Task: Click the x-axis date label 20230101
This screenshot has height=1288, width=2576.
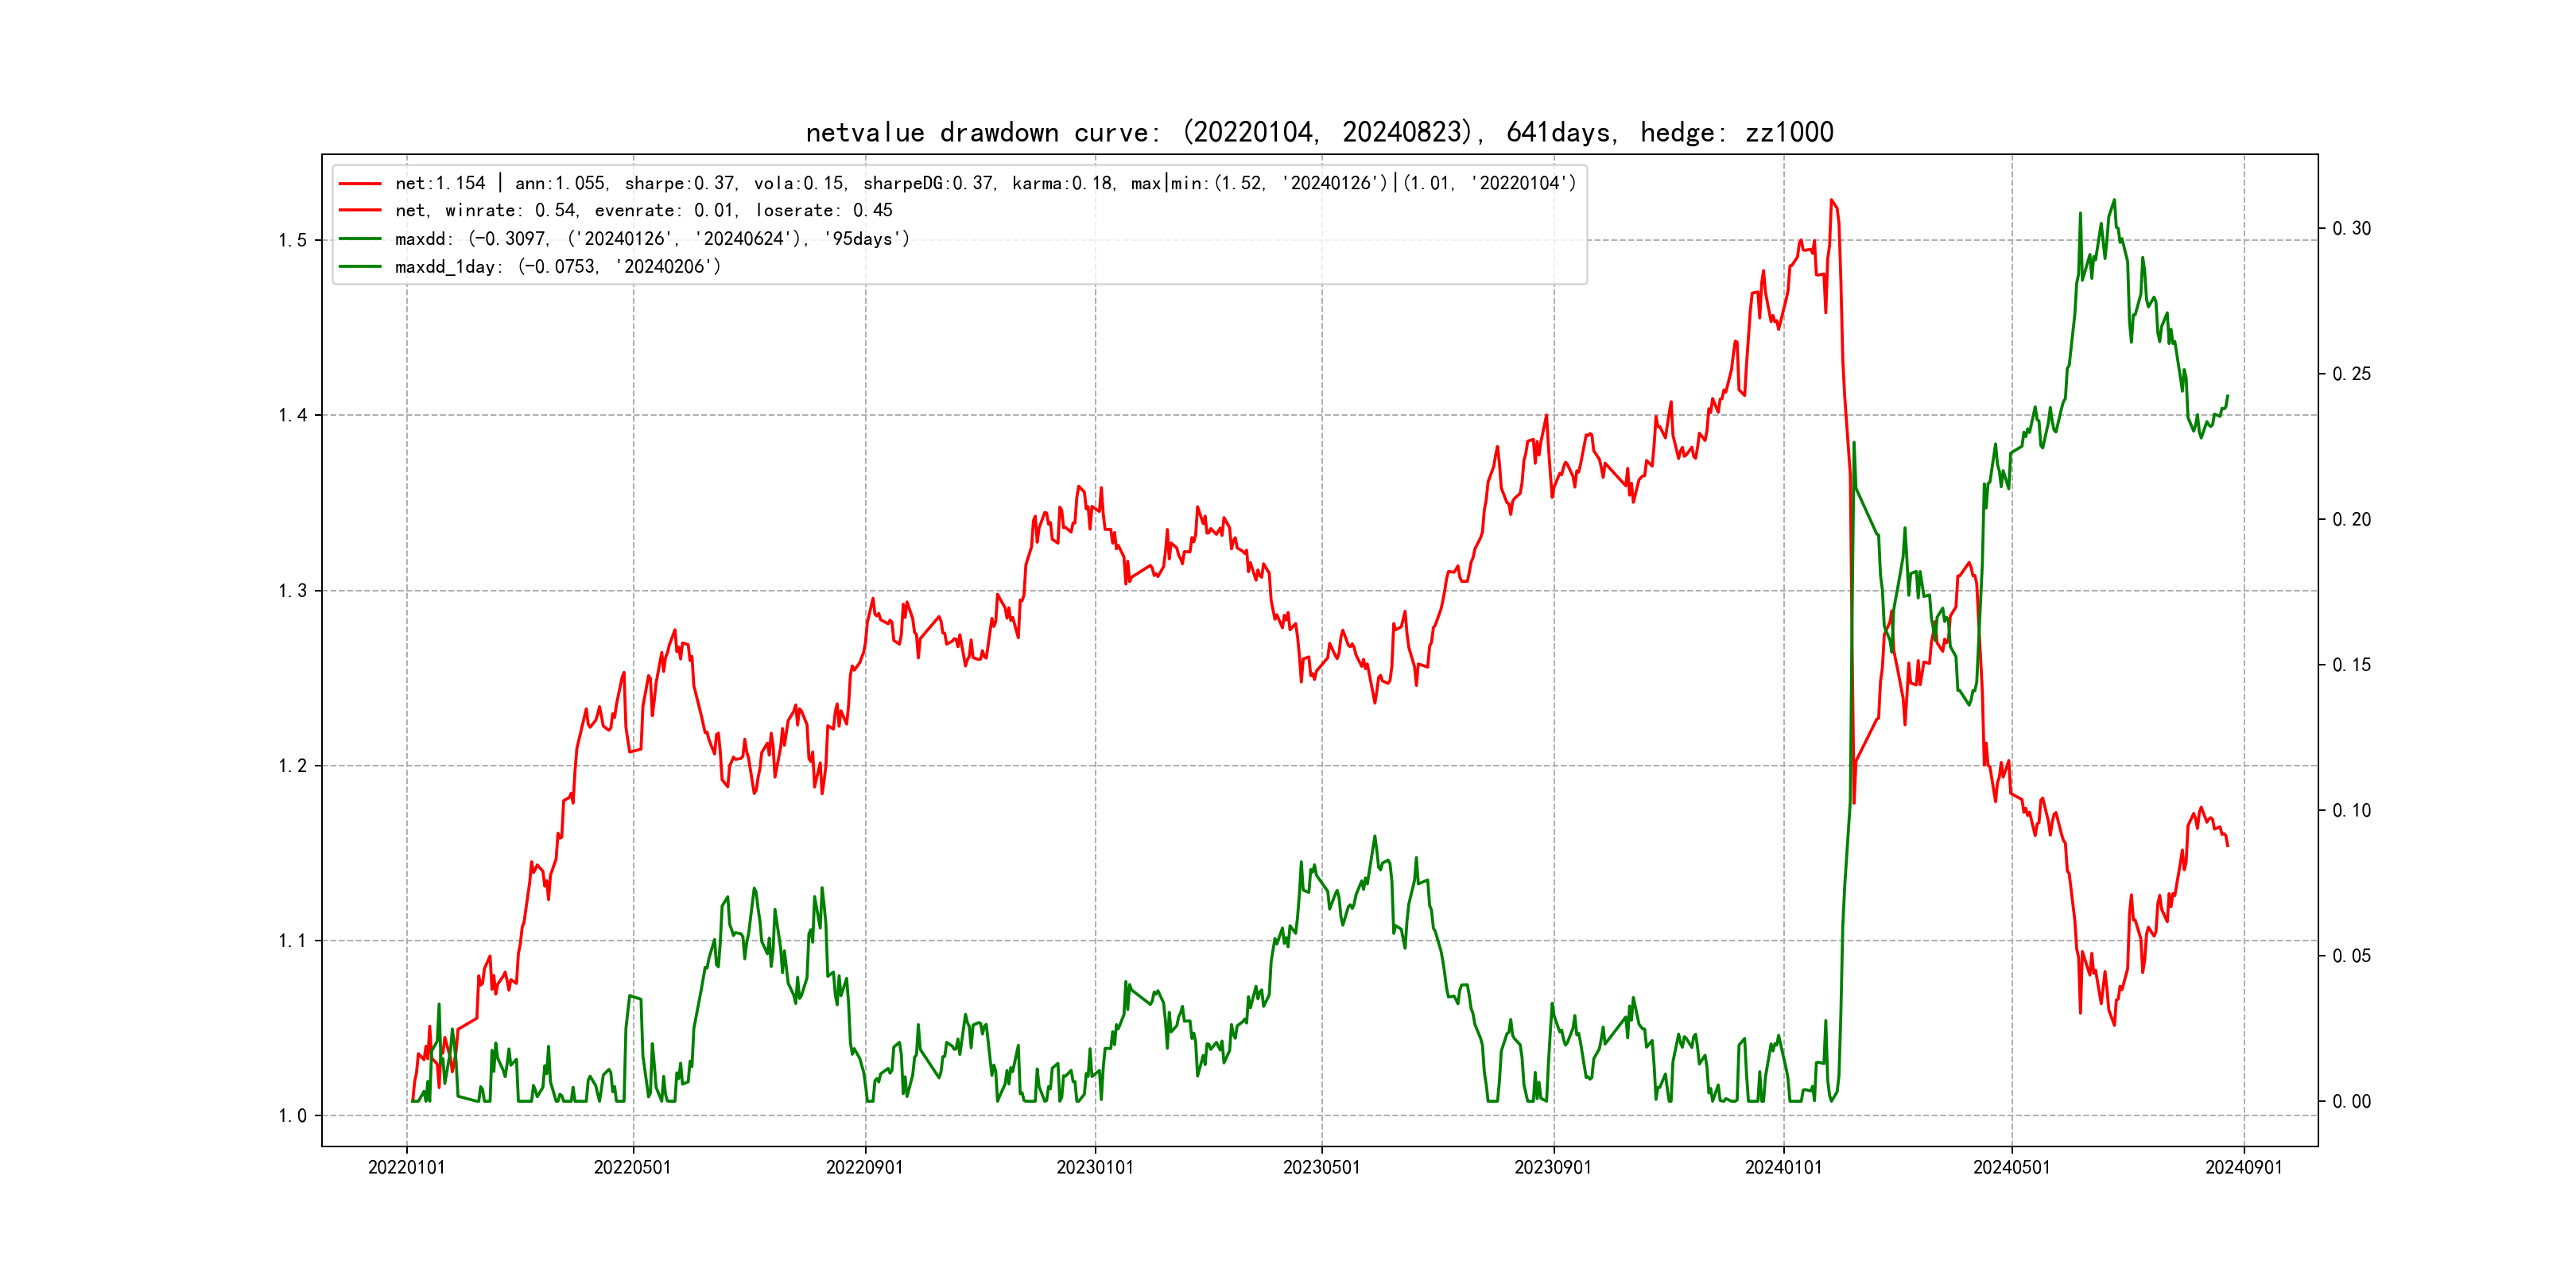Action: (1095, 1168)
